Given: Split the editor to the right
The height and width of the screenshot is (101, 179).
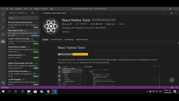Looking at the screenshot, I should click(171, 13).
